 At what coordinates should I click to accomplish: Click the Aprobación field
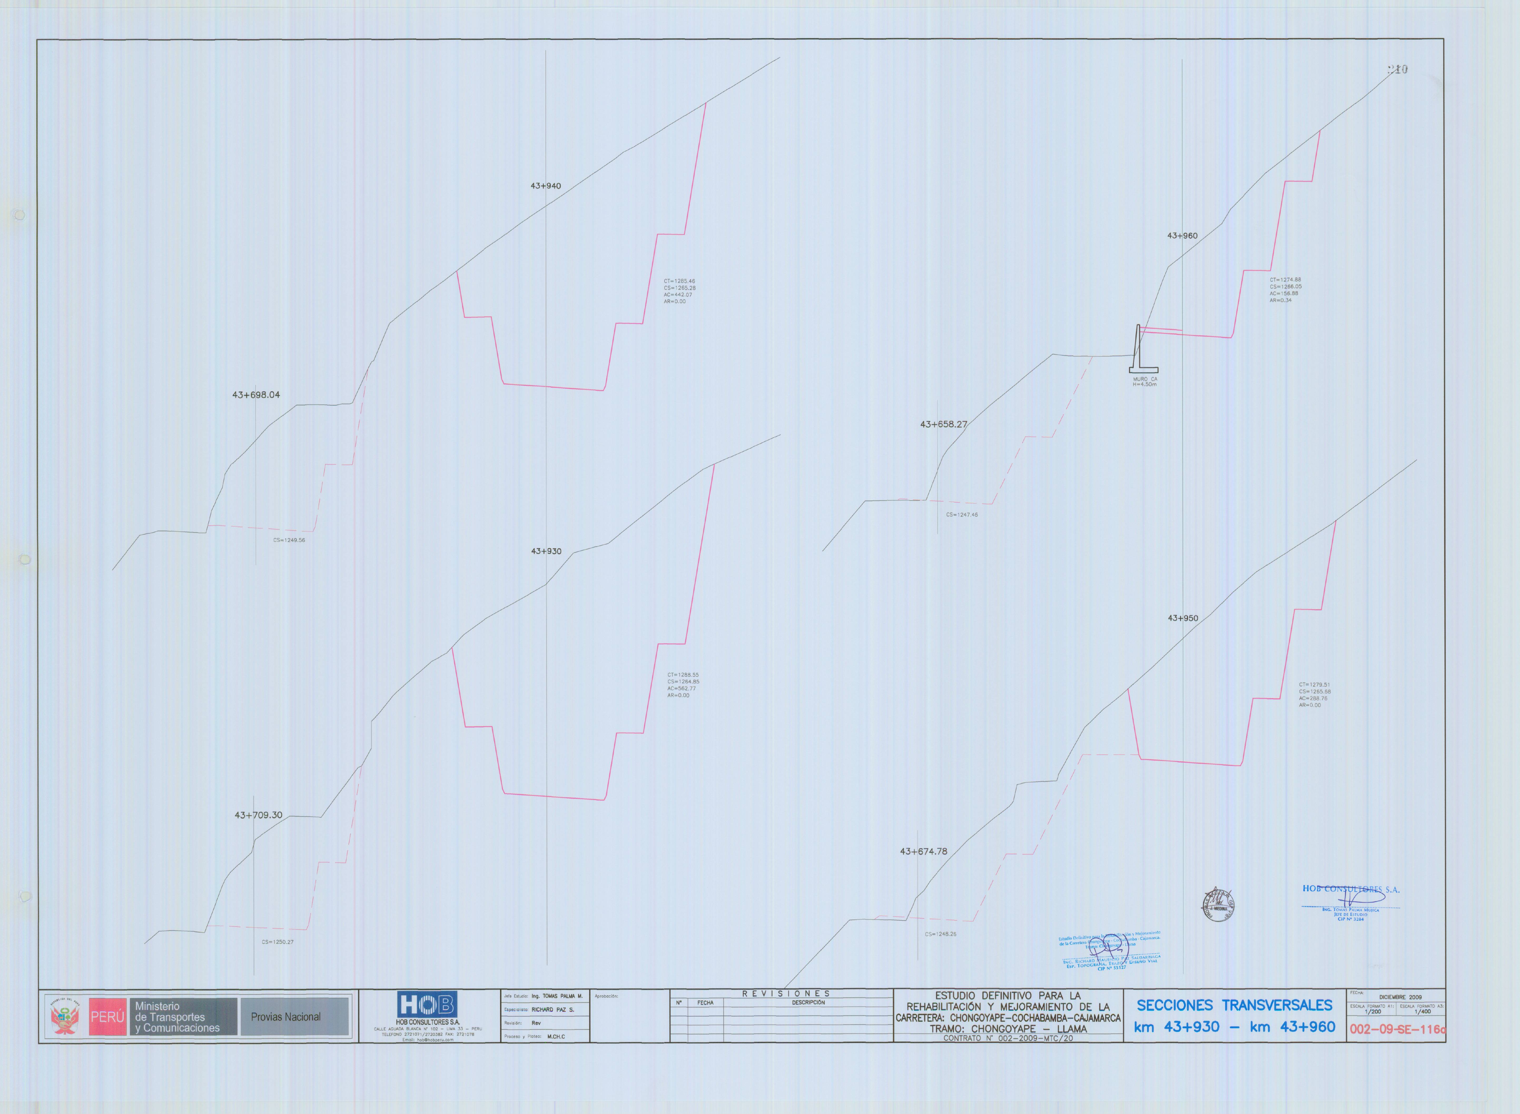point(629,1016)
